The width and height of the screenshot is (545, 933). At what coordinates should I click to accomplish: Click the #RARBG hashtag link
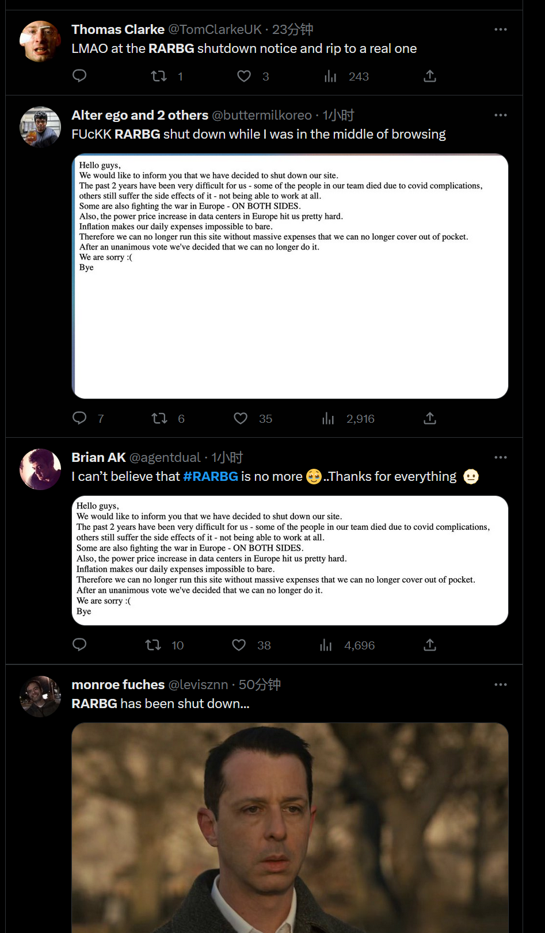(211, 476)
